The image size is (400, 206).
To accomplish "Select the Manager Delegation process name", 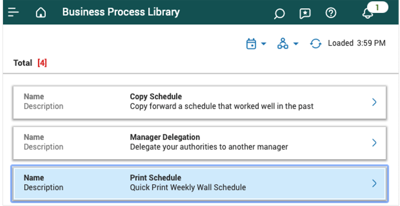I will tap(165, 137).
